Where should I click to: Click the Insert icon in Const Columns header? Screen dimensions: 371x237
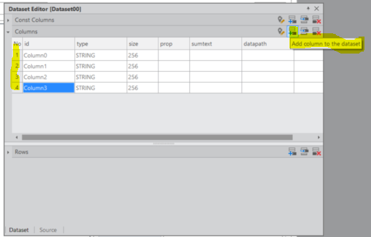304,20
